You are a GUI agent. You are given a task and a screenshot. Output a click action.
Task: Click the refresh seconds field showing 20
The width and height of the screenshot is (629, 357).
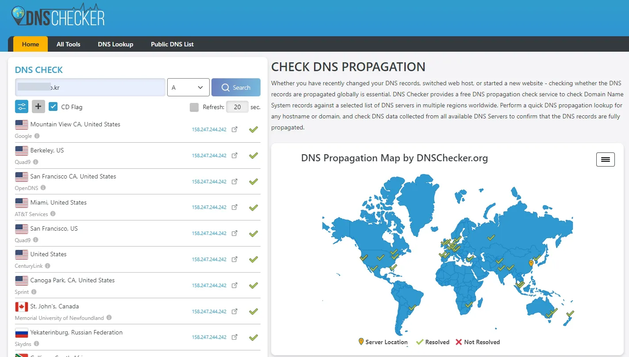click(237, 107)
